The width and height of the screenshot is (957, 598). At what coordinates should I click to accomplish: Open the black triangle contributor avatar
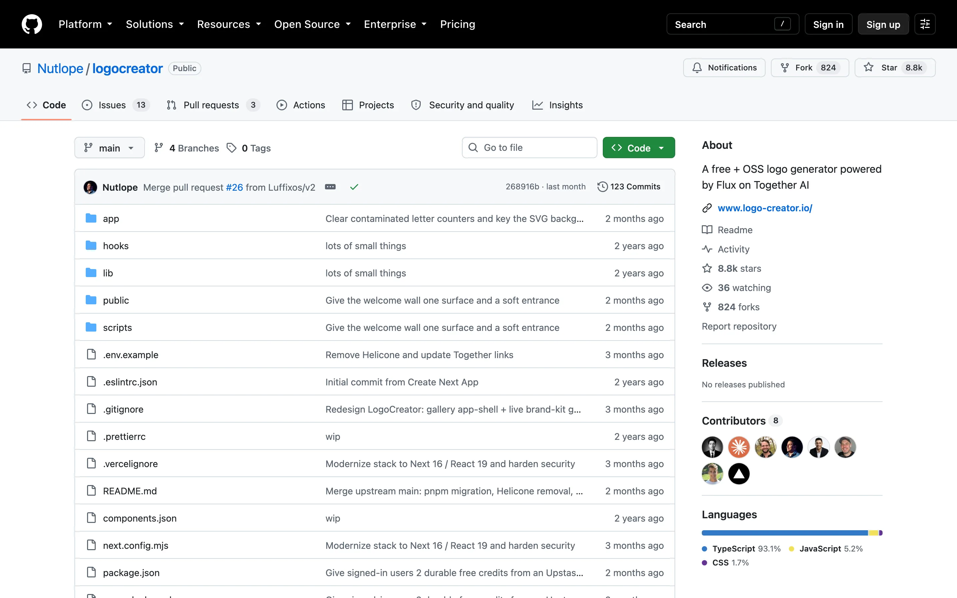(739, 473)
